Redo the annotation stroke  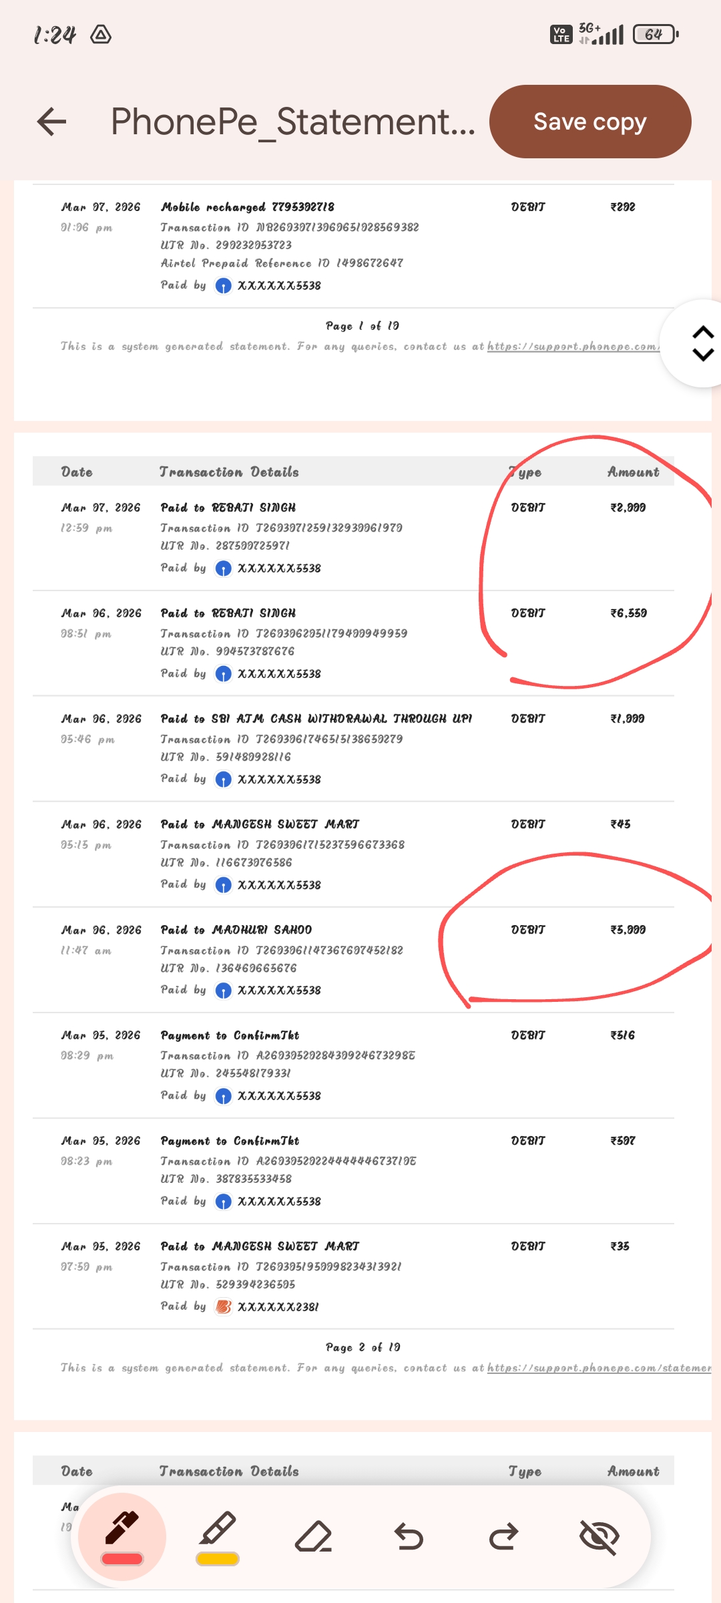[x=503, y=1536]
